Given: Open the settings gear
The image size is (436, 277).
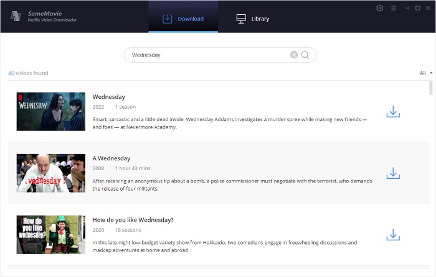Looking at the screenshot, I should click(380, 8).
